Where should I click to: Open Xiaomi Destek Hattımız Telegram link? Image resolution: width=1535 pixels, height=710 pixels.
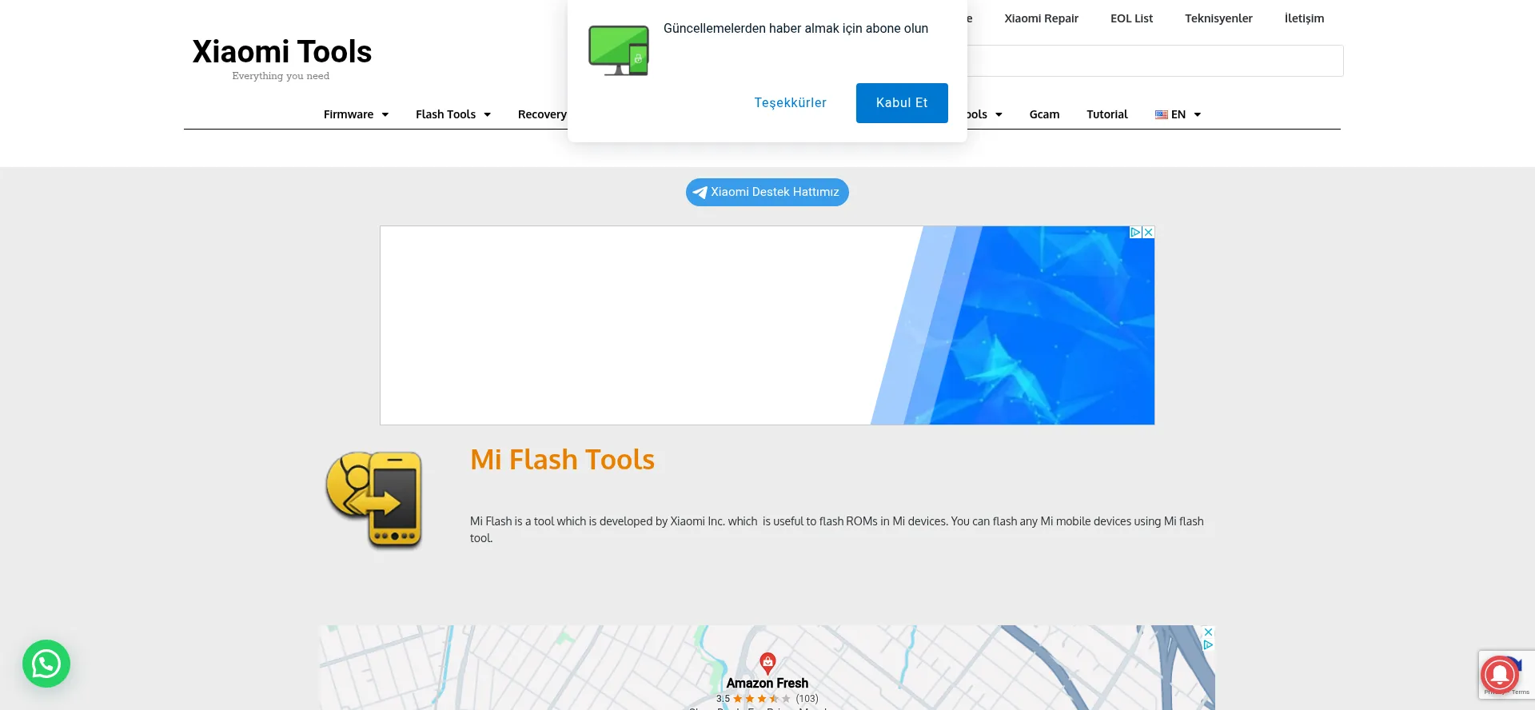(x=767, y=192)
